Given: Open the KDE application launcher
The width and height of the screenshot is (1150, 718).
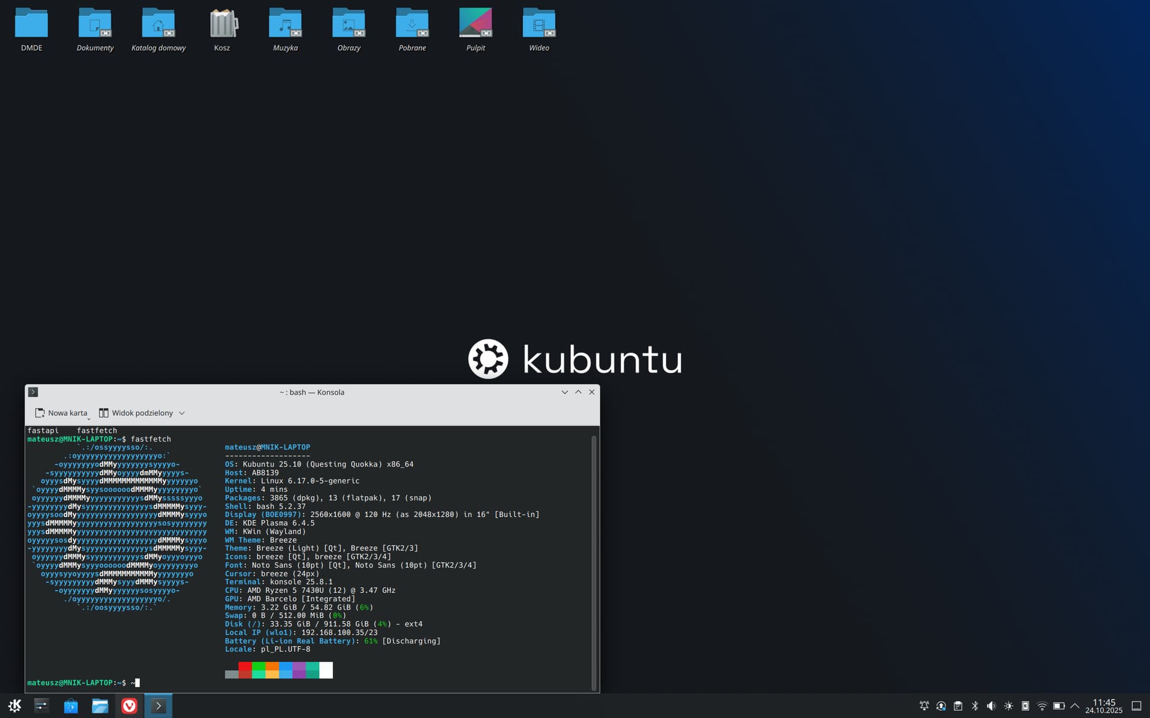Looking at the screenshot, I should pos(15,706).
